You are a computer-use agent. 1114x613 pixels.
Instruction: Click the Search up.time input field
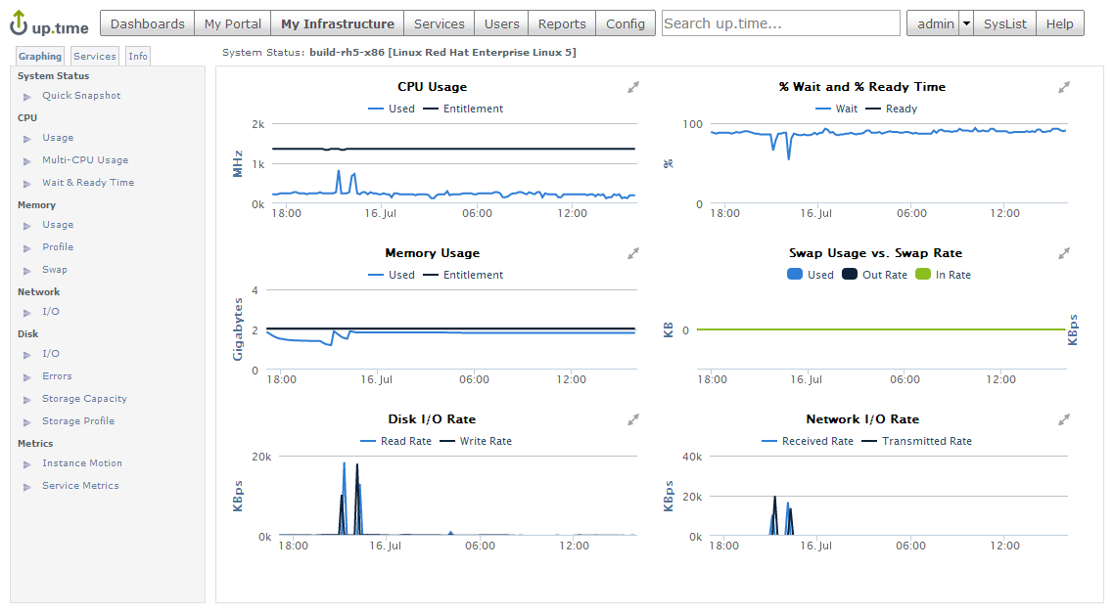point(780,23)
